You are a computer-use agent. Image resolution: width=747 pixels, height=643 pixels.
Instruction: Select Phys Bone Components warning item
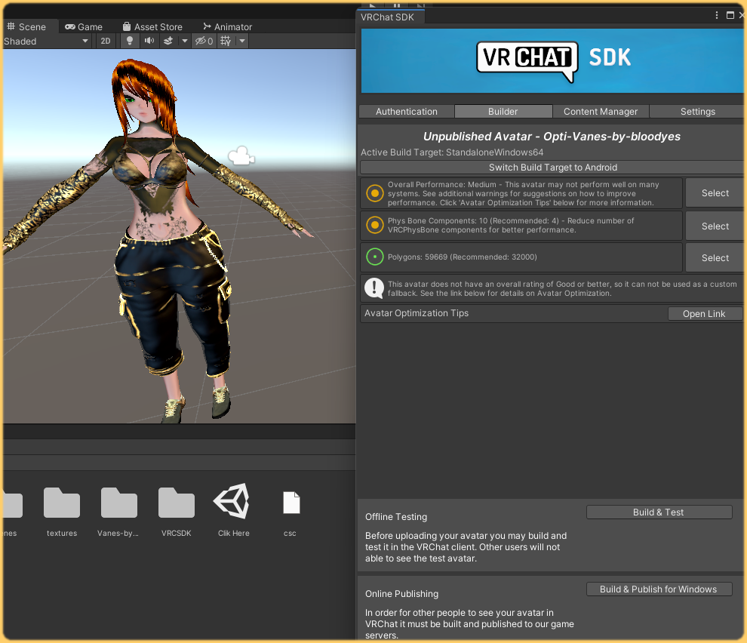click(715, 226)
